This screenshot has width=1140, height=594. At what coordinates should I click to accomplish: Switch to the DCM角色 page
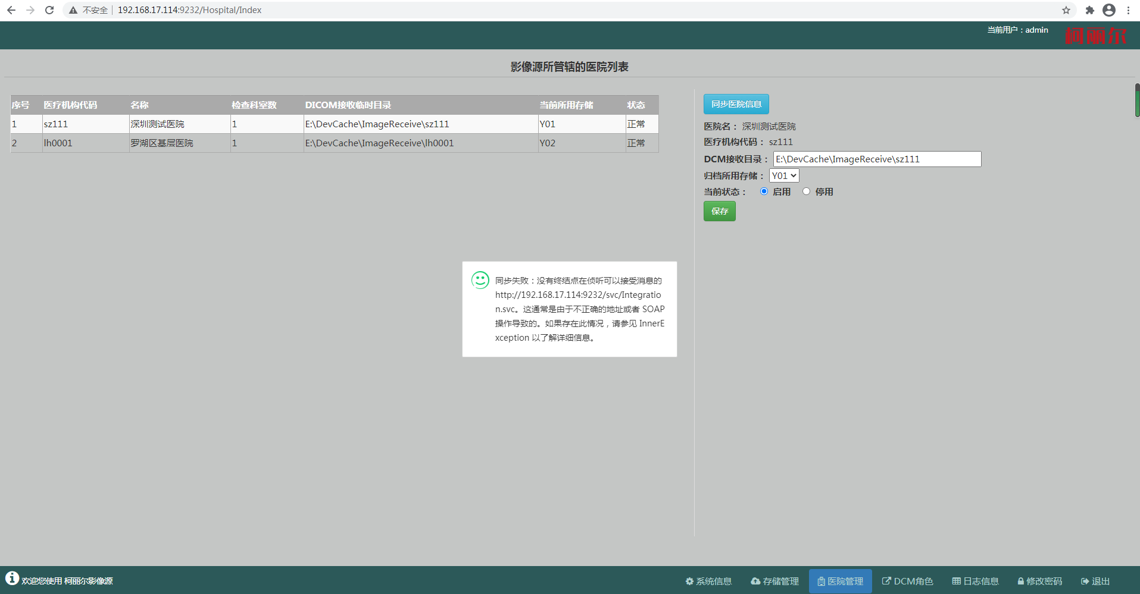907,581
